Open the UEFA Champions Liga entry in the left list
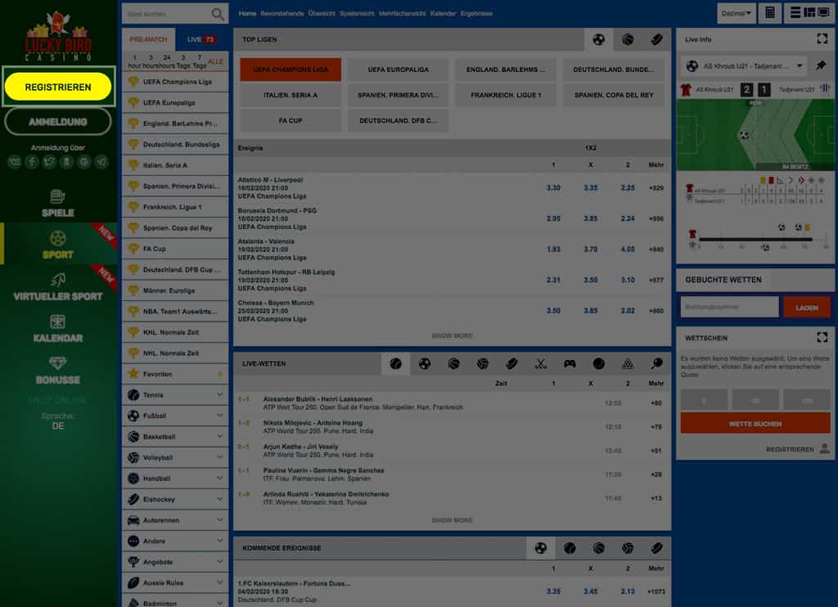 pos(175,82)
